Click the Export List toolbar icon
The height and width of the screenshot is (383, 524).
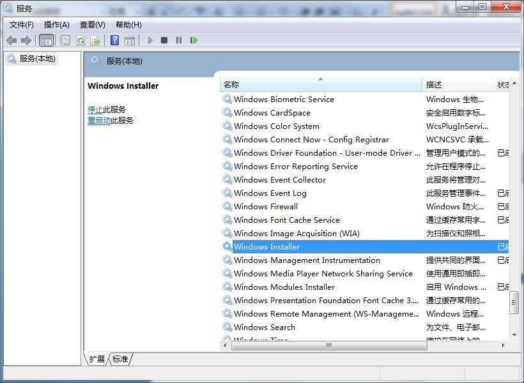(x=96, y=40)
